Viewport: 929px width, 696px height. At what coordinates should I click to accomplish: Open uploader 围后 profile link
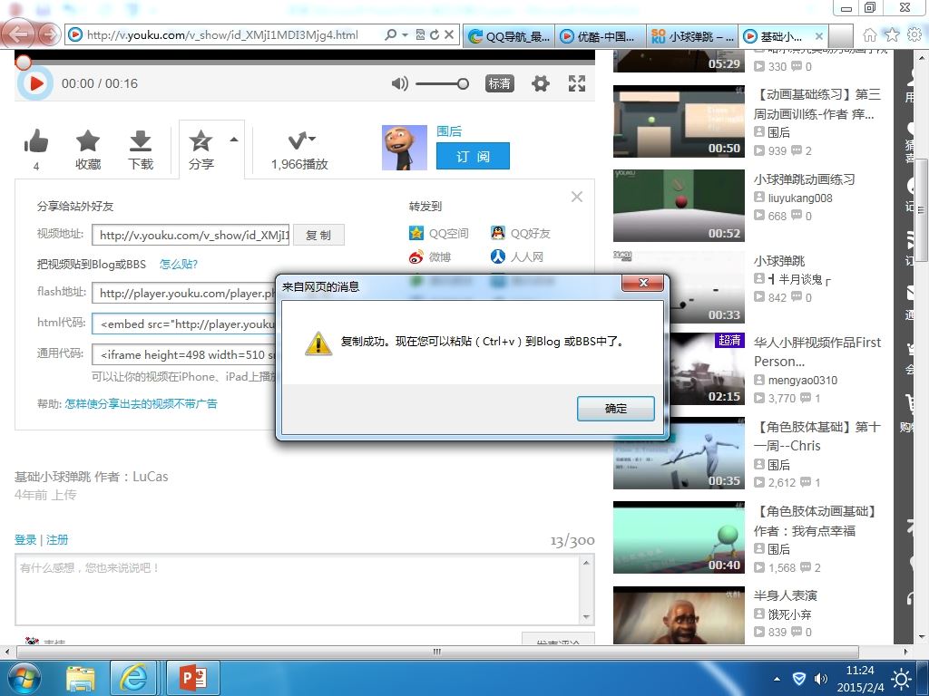(448, 130)
